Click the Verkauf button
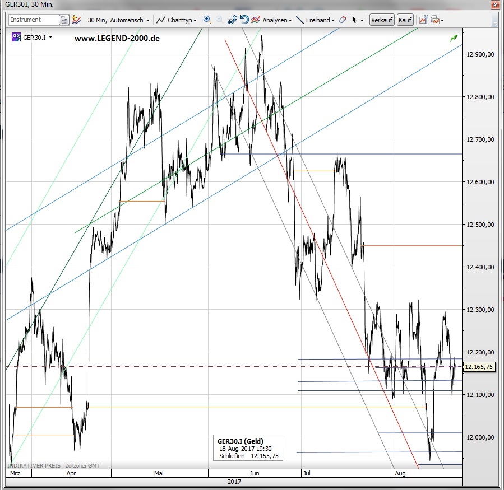The image size is (504, 490). coord(382,20)
